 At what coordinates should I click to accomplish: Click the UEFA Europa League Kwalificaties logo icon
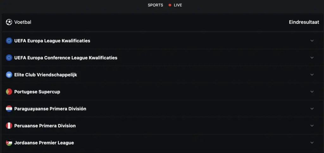pos(9,41)
